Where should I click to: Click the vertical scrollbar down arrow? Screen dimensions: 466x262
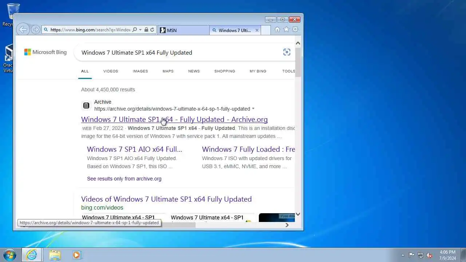click(298, 214)
